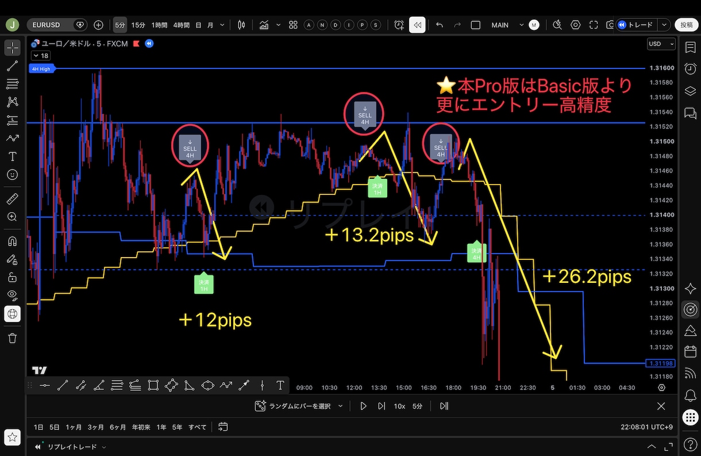Select the trend line drawing tool
This screenshot has width=701, height=456.
(12, 66)
